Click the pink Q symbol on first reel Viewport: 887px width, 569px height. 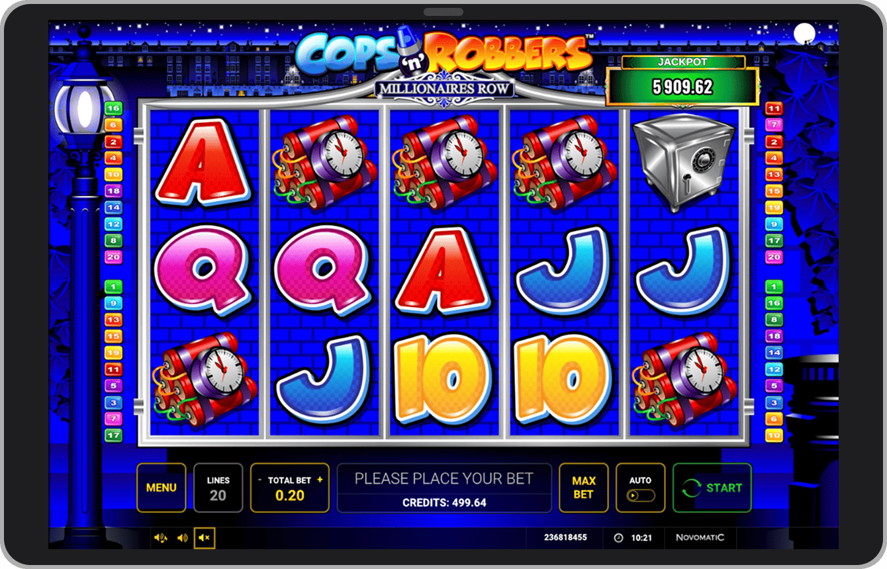click(203, 269)
